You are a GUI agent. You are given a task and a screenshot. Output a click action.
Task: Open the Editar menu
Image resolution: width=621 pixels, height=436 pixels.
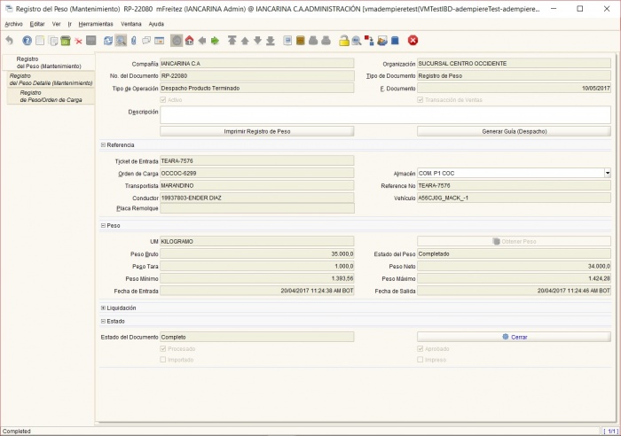click(37, 24)
